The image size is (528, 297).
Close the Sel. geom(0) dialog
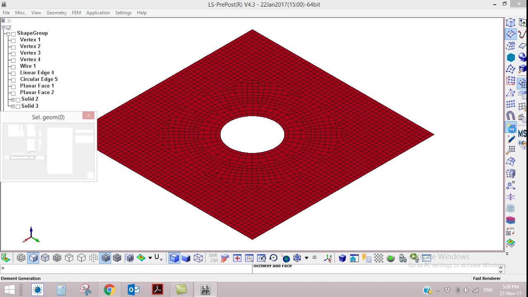pyautogui.click(x=88, y=116)
